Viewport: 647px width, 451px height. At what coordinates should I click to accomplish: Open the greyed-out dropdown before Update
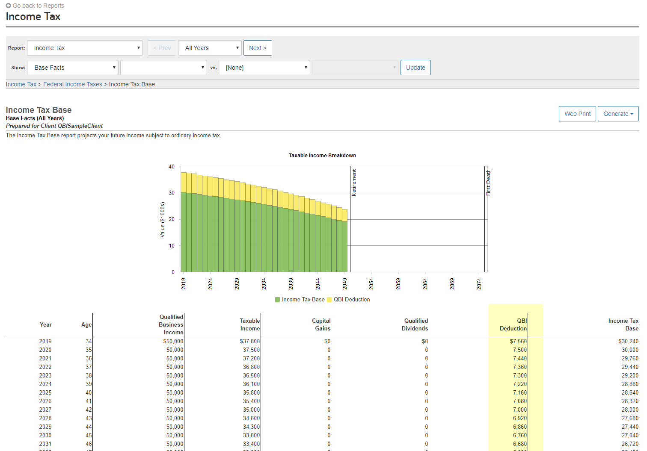pyautogui.click(x=355, y=68)
